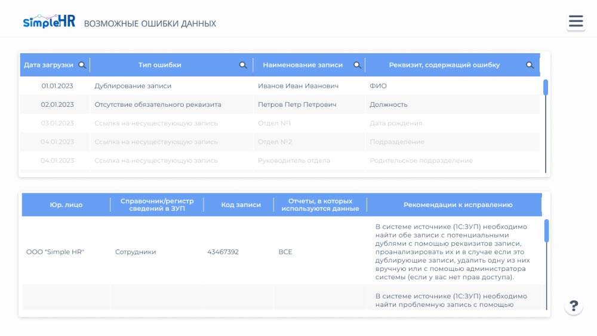Screen dimensions: 597x336
Task: Click Рекомендации к исправлению header
Action: tap(458, 205)
